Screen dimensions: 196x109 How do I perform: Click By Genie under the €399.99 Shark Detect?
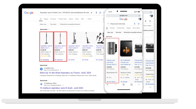click(71, 60)
